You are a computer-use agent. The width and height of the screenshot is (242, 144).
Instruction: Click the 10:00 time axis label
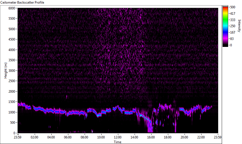[101, 137]
